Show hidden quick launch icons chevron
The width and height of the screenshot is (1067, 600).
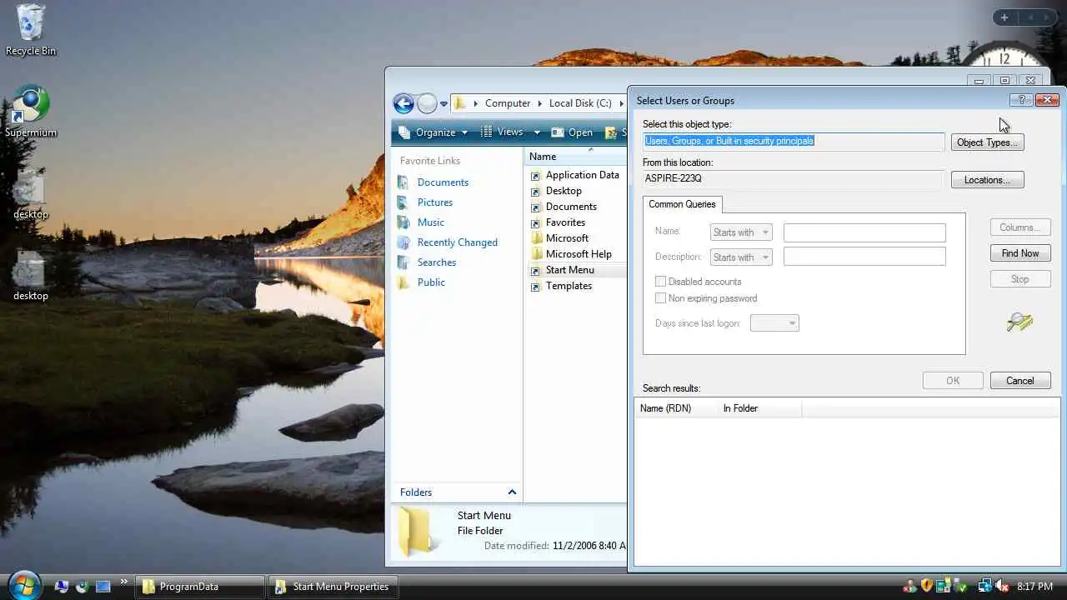coord(124,582)
